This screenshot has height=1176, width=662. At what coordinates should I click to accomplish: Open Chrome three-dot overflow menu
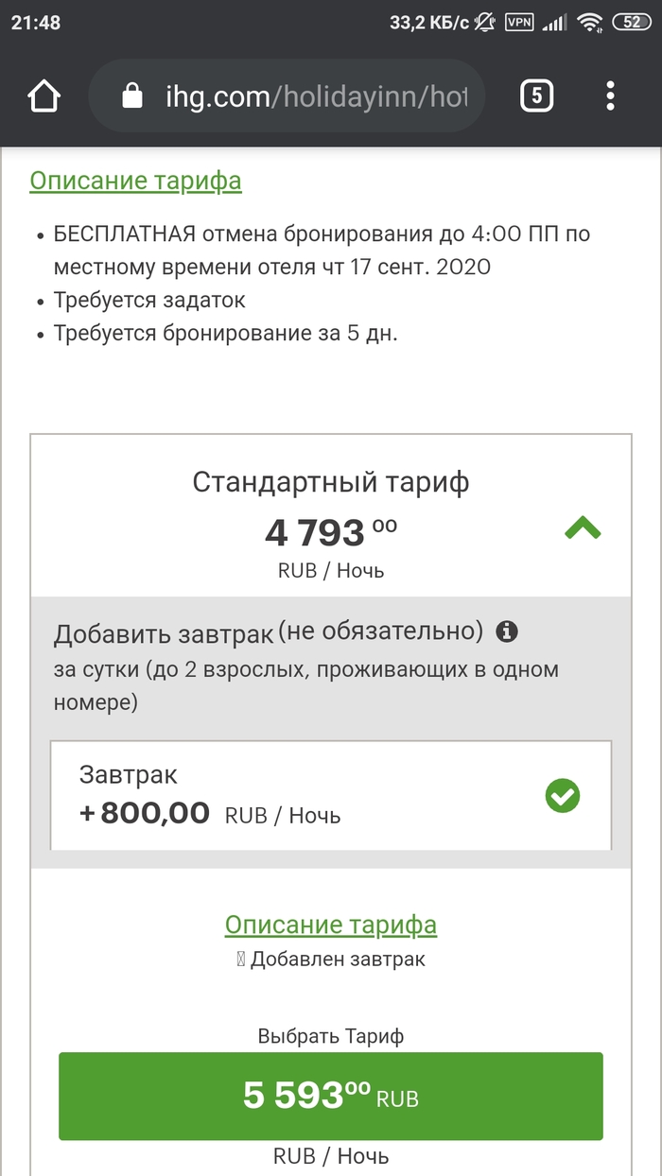[610, 95]
